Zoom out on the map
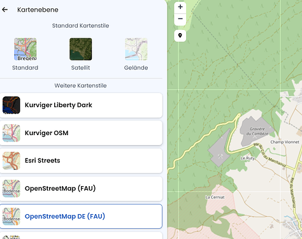This screenshot has width=302, height=239. 180,19
